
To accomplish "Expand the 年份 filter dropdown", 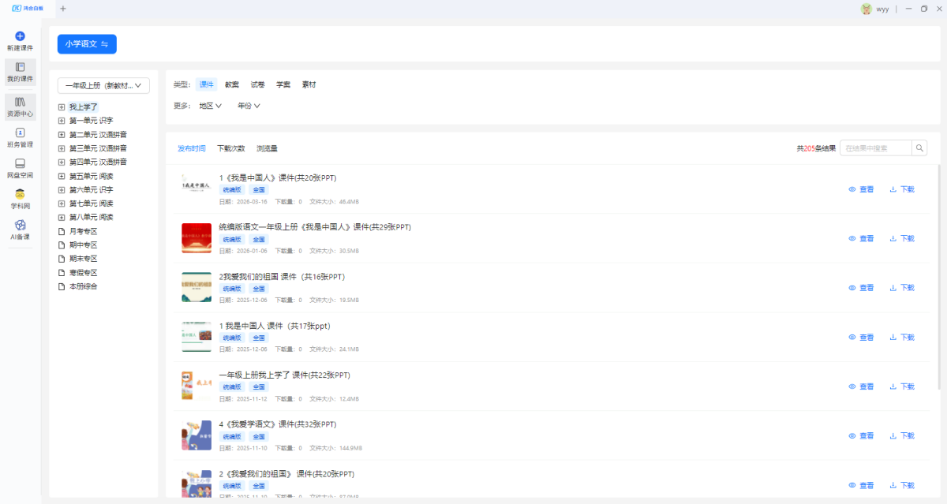I will 249,106.
